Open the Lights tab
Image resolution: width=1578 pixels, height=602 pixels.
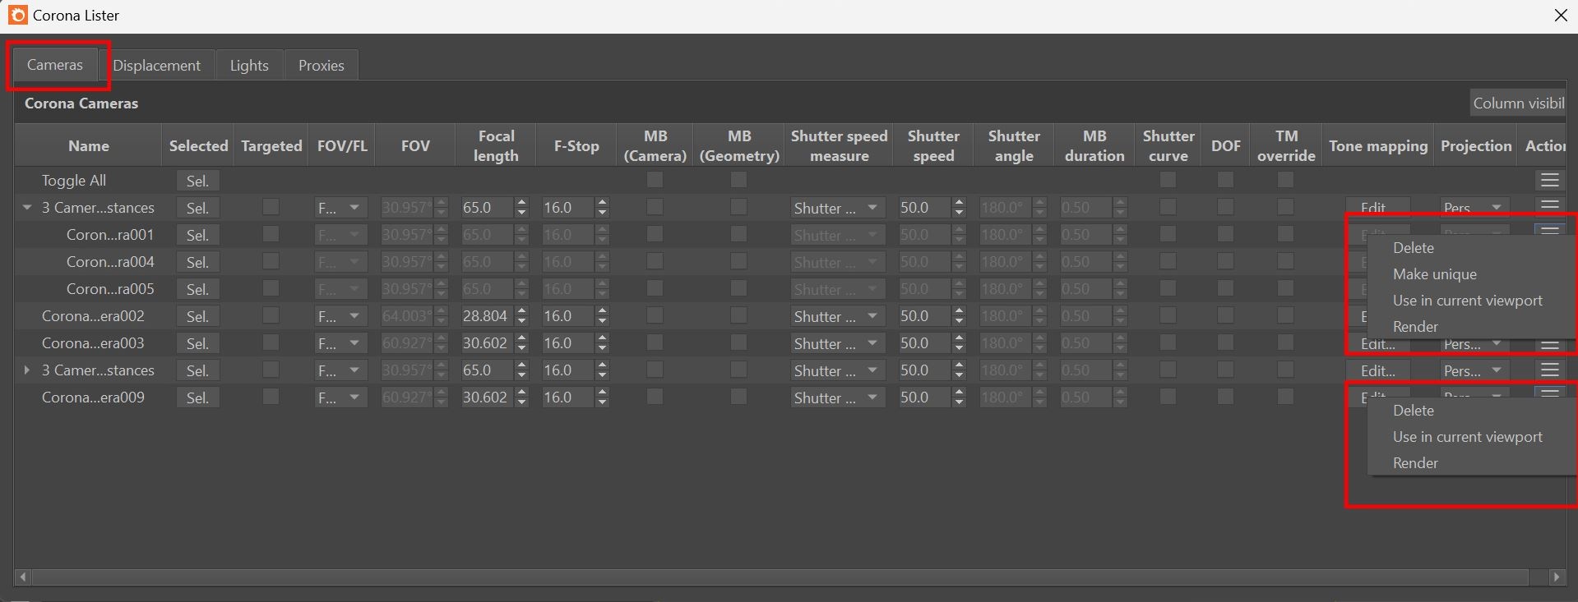click(249, 65)
